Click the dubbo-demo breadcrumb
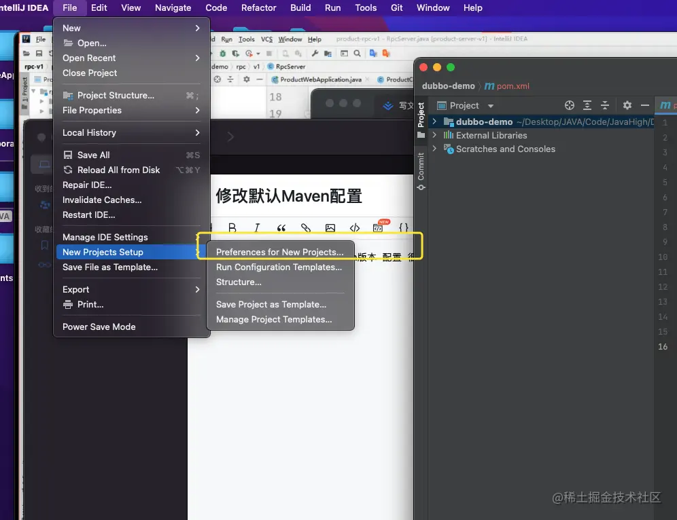This screenshot has height=520, width=677. 448,86
